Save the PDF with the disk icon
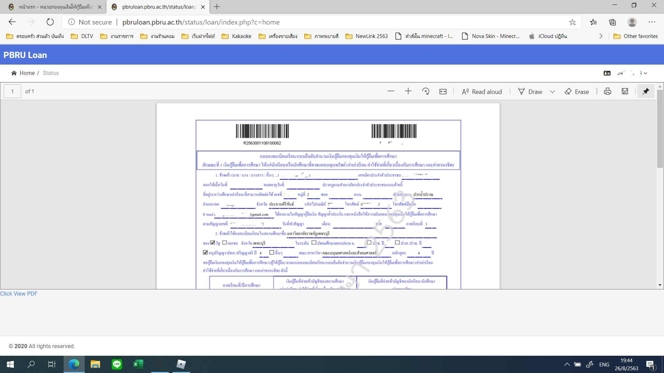The image size is (664, 373). (x=625, y=92)
